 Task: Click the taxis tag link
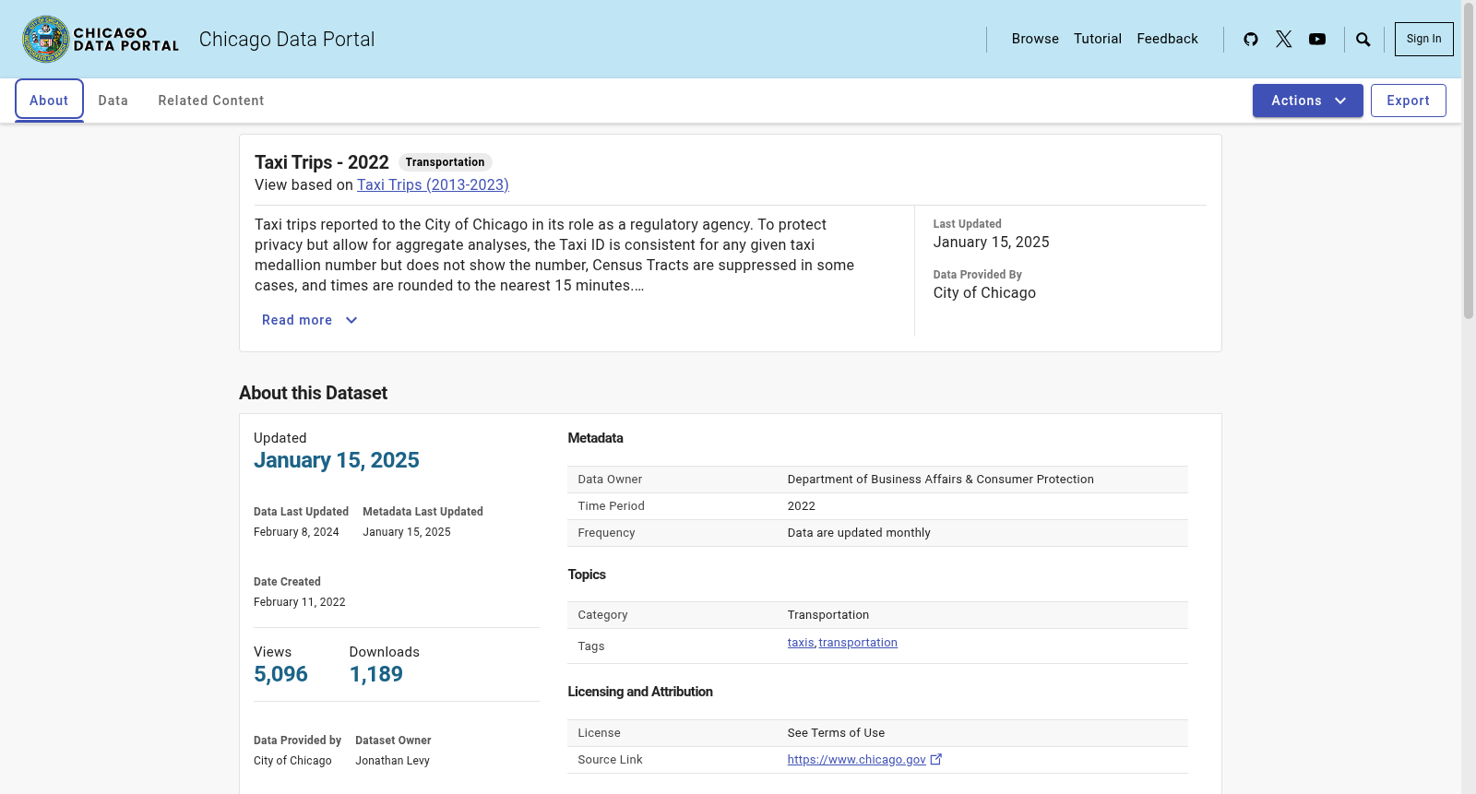(x=801, y=643)
